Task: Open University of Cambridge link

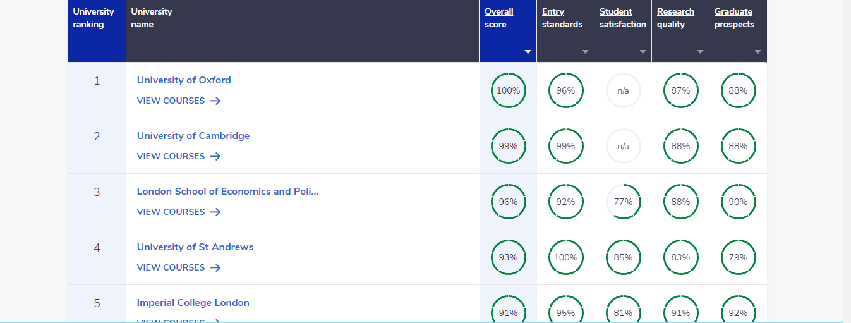Action: [x=193, y=136]
